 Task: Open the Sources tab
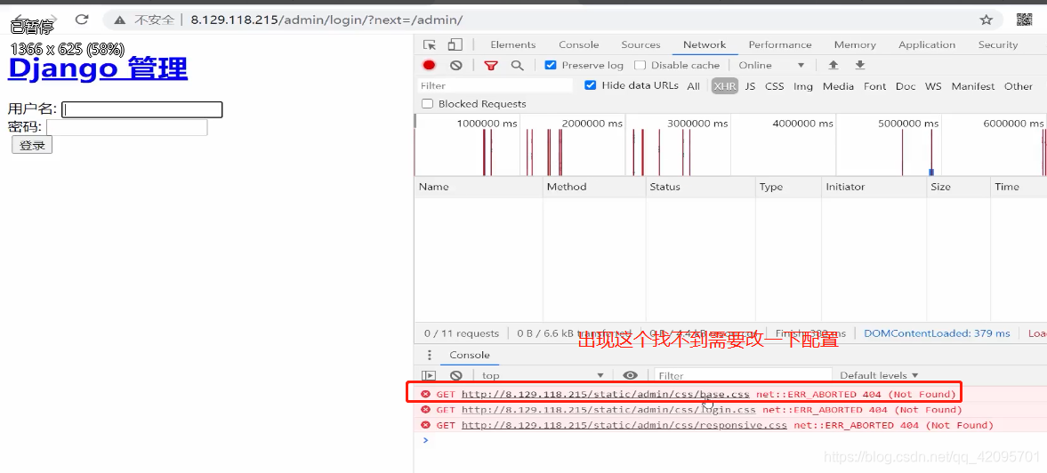click(x=641, y=44)
